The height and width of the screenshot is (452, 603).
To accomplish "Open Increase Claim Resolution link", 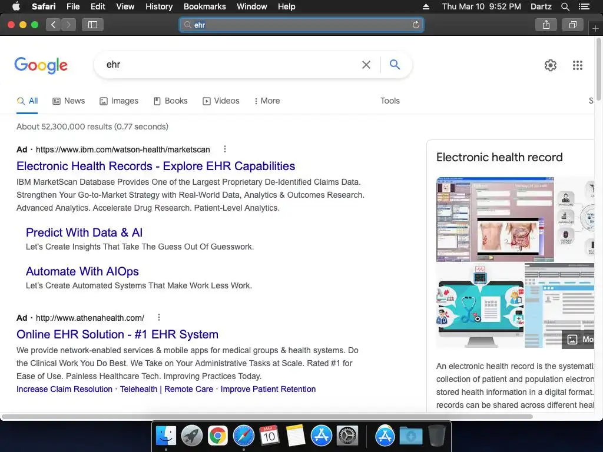I will (x=65, y=389).
